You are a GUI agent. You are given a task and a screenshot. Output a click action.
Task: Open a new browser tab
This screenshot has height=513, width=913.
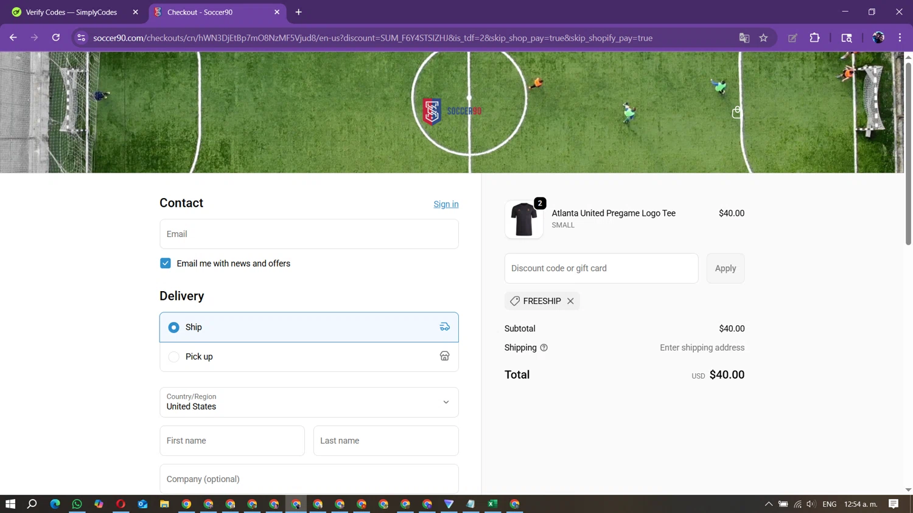[x=298, y=12]
